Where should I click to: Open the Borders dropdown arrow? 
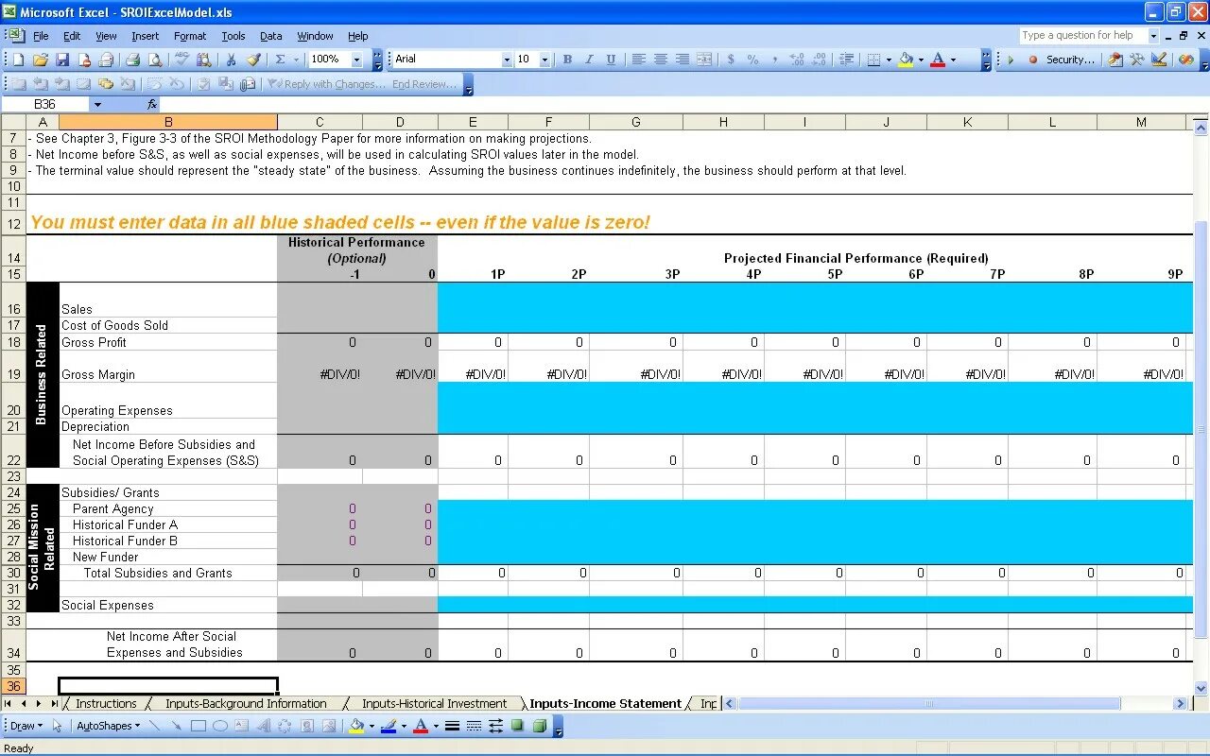point(889,60)
